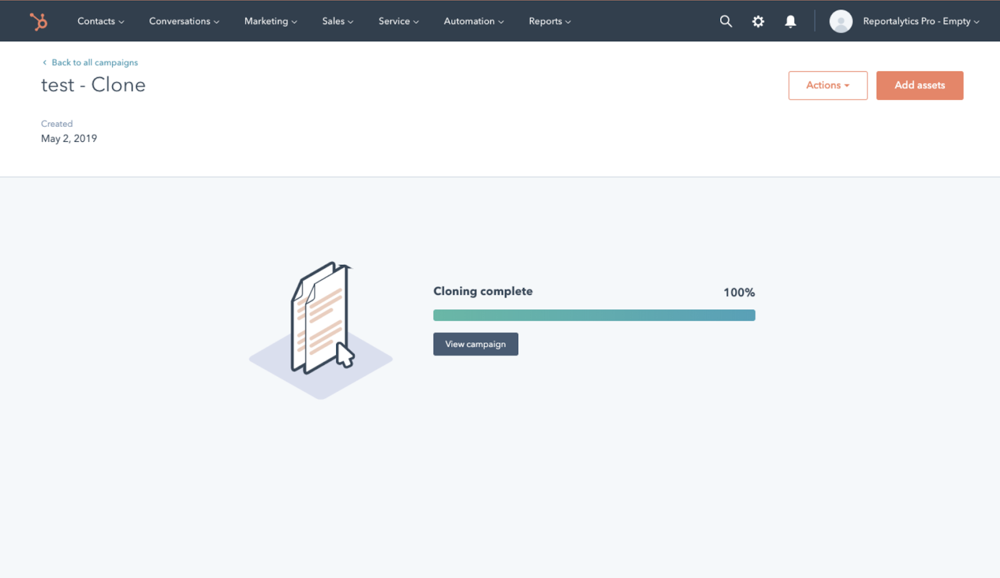1000x578 pixels.
Task: Expand the Reportalytics Pro account menu
Action: coord(920,21)
